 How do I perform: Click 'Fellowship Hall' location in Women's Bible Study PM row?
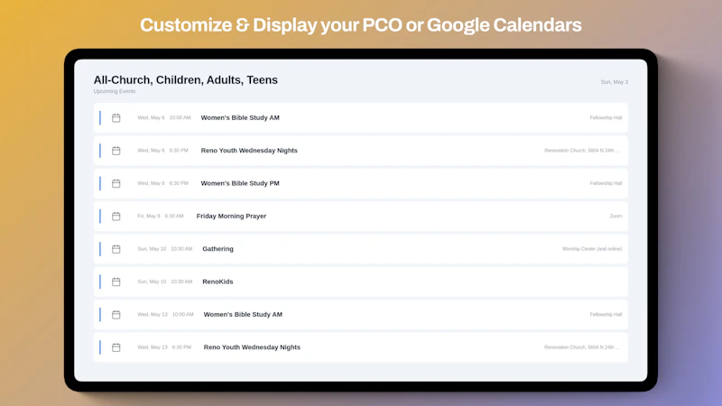tap(606, 183)
